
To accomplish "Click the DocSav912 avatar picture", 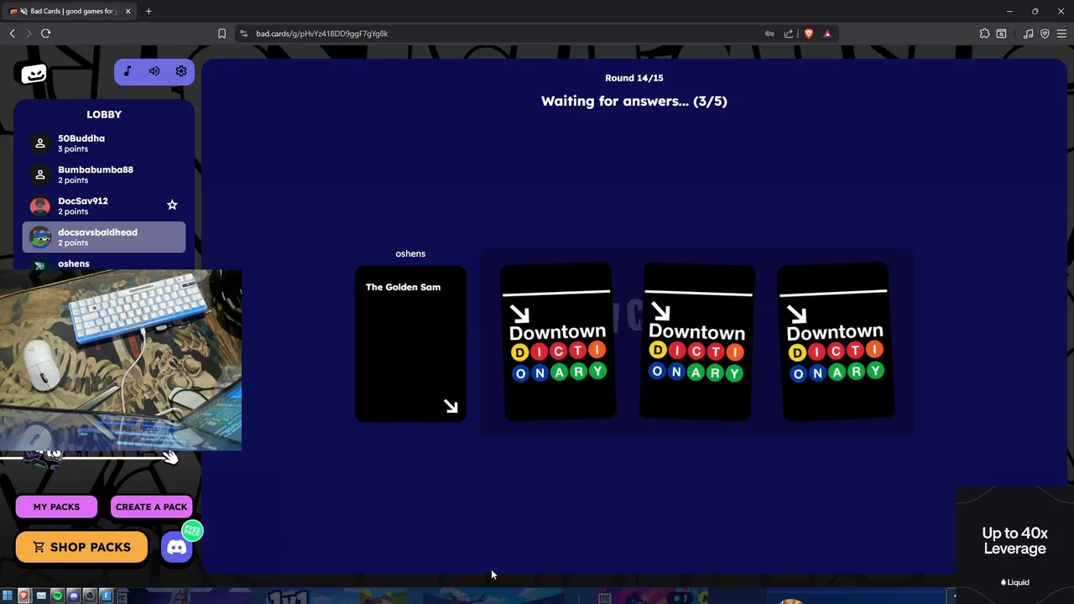I will coord(40,206).
